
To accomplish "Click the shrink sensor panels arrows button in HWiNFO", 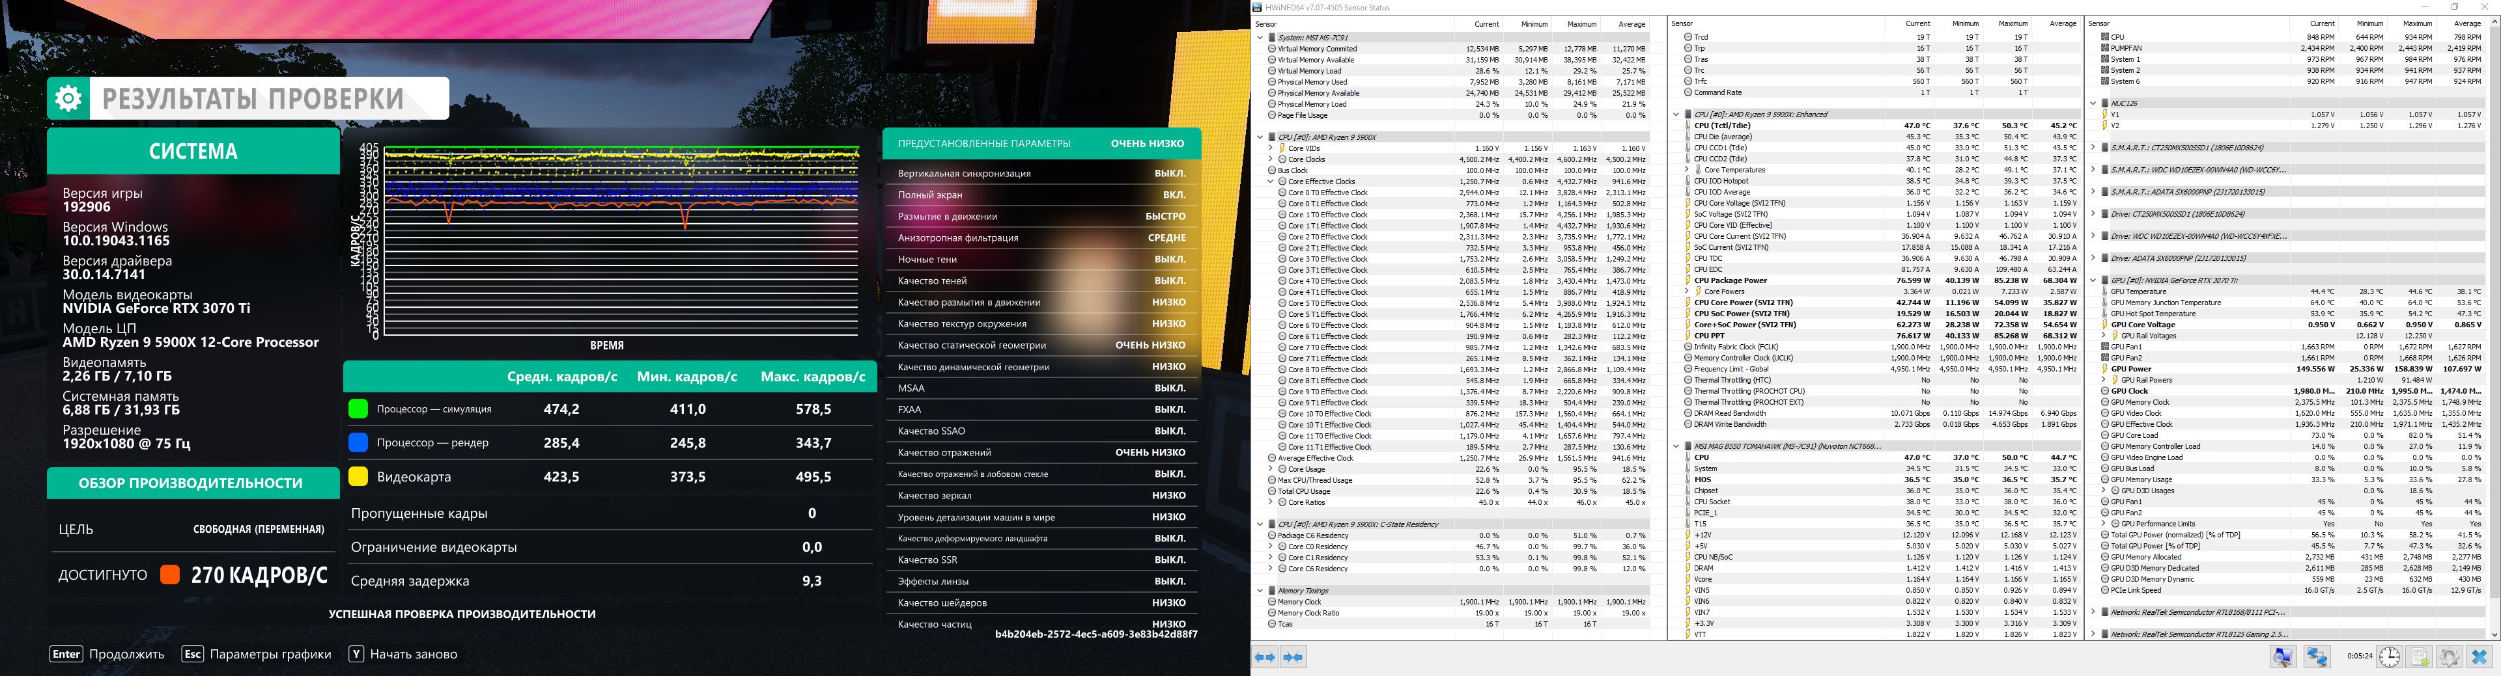I will 1293,658.
